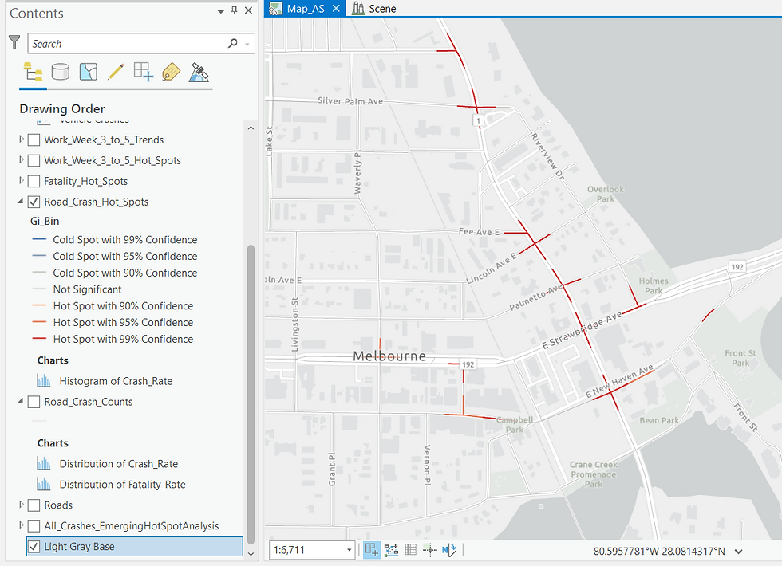This screenshot has width=782, height=566.
Task: Expand Work_Week_3_to_5_Trends layer
Action: (x=21, y=139)
